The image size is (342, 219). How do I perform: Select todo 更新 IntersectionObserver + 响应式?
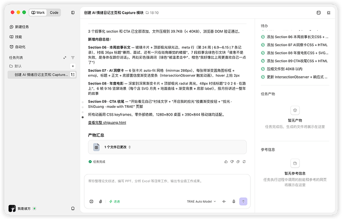point(295,77)
